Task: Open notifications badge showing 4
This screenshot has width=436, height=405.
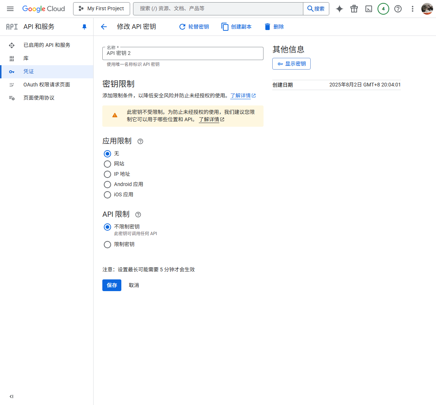Action: pyautogui.click(x=383, y=9)
